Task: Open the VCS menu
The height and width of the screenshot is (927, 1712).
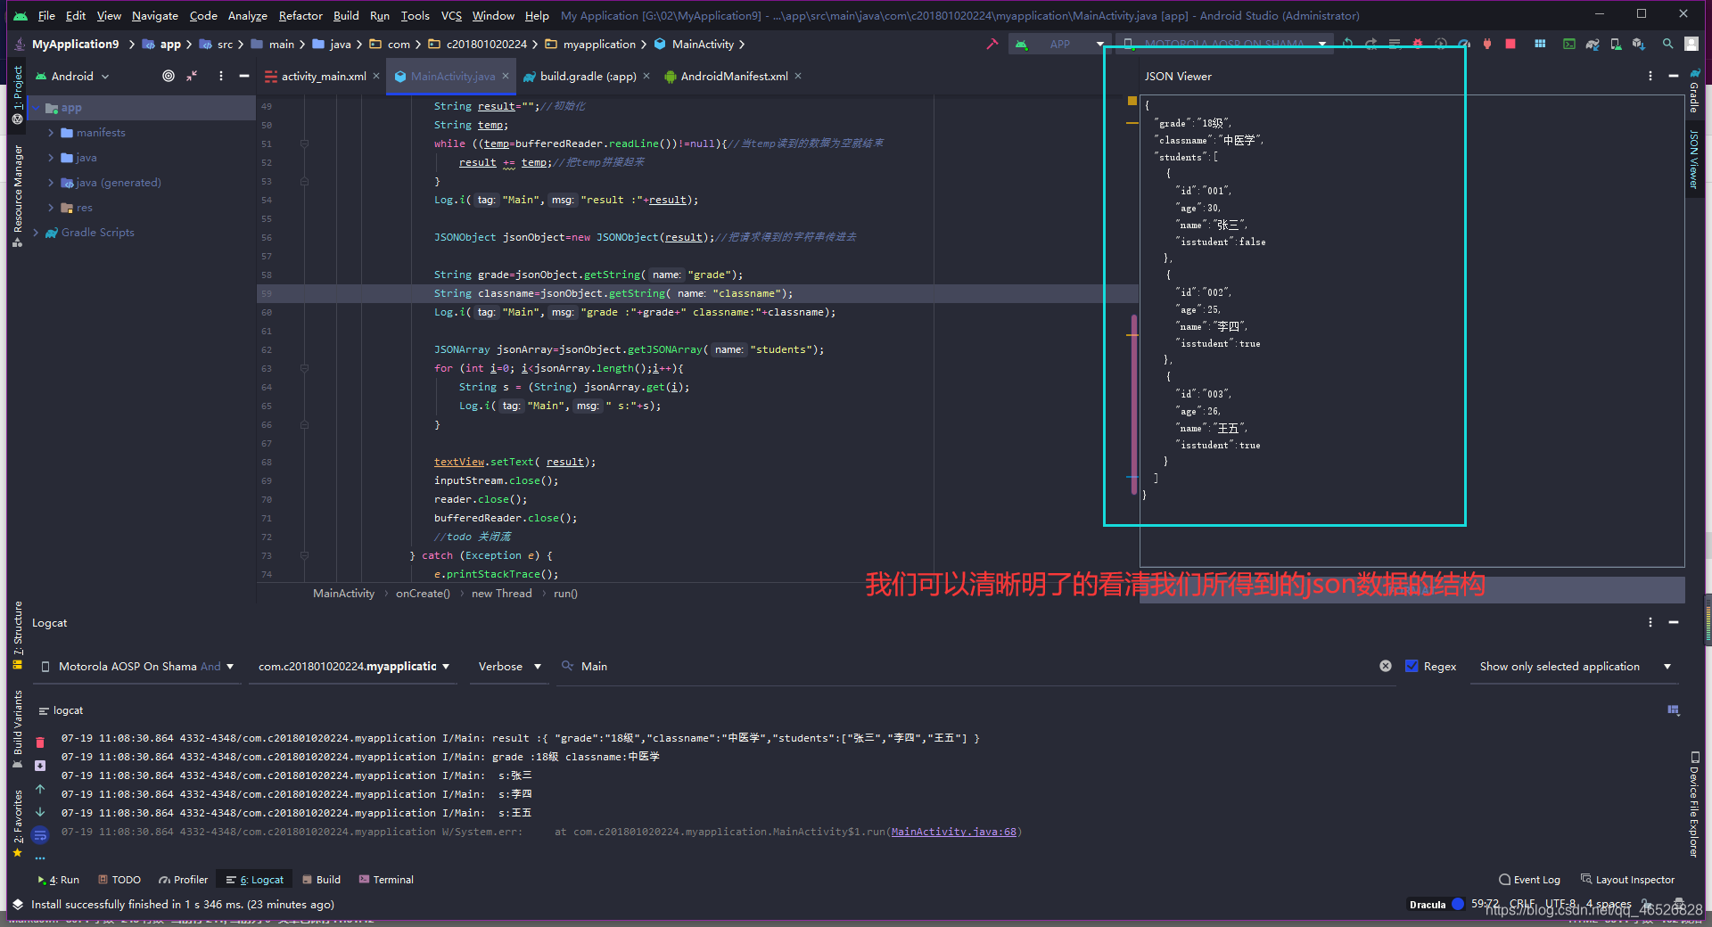Action: click(x=451, y=15)
